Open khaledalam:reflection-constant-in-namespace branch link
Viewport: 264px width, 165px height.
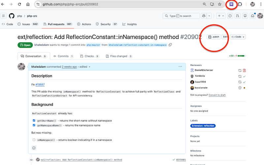coord(138,45)
